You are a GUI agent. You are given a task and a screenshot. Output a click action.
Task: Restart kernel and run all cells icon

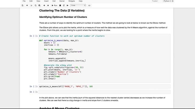point(68,5)
